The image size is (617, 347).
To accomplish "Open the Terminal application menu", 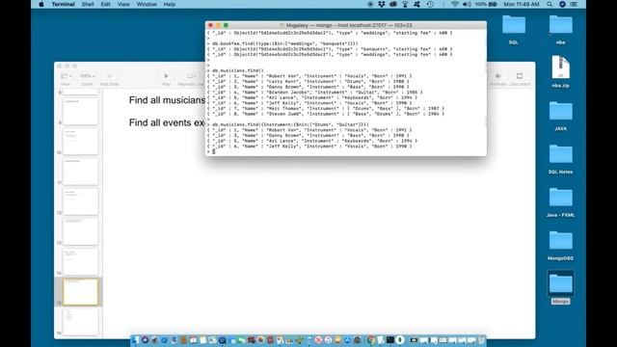I will [63, 4].
